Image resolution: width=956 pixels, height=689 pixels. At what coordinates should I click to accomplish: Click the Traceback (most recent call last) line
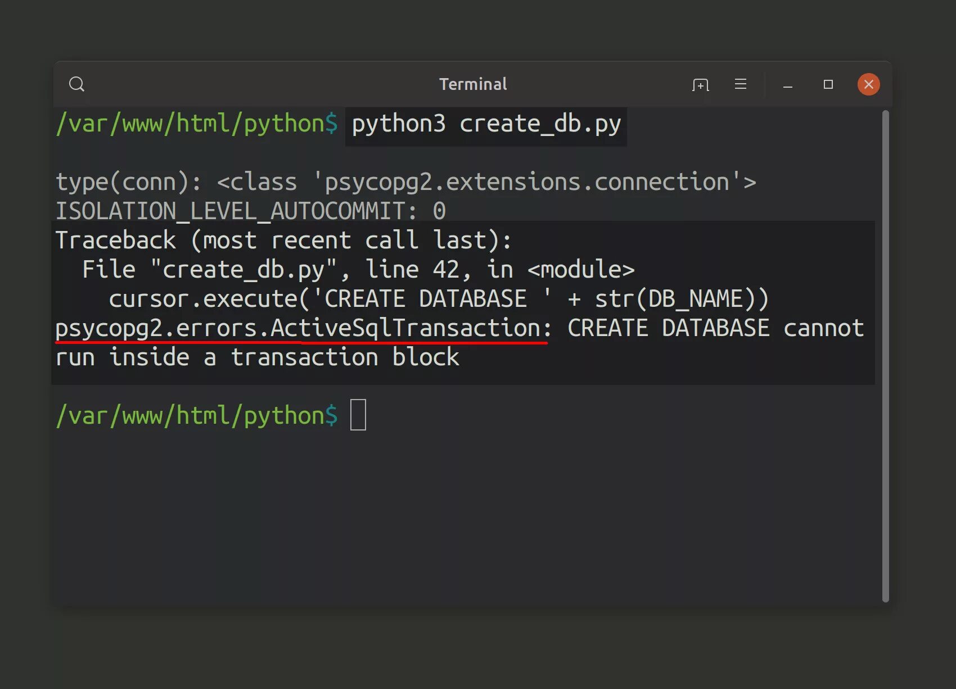coord(283,241)
